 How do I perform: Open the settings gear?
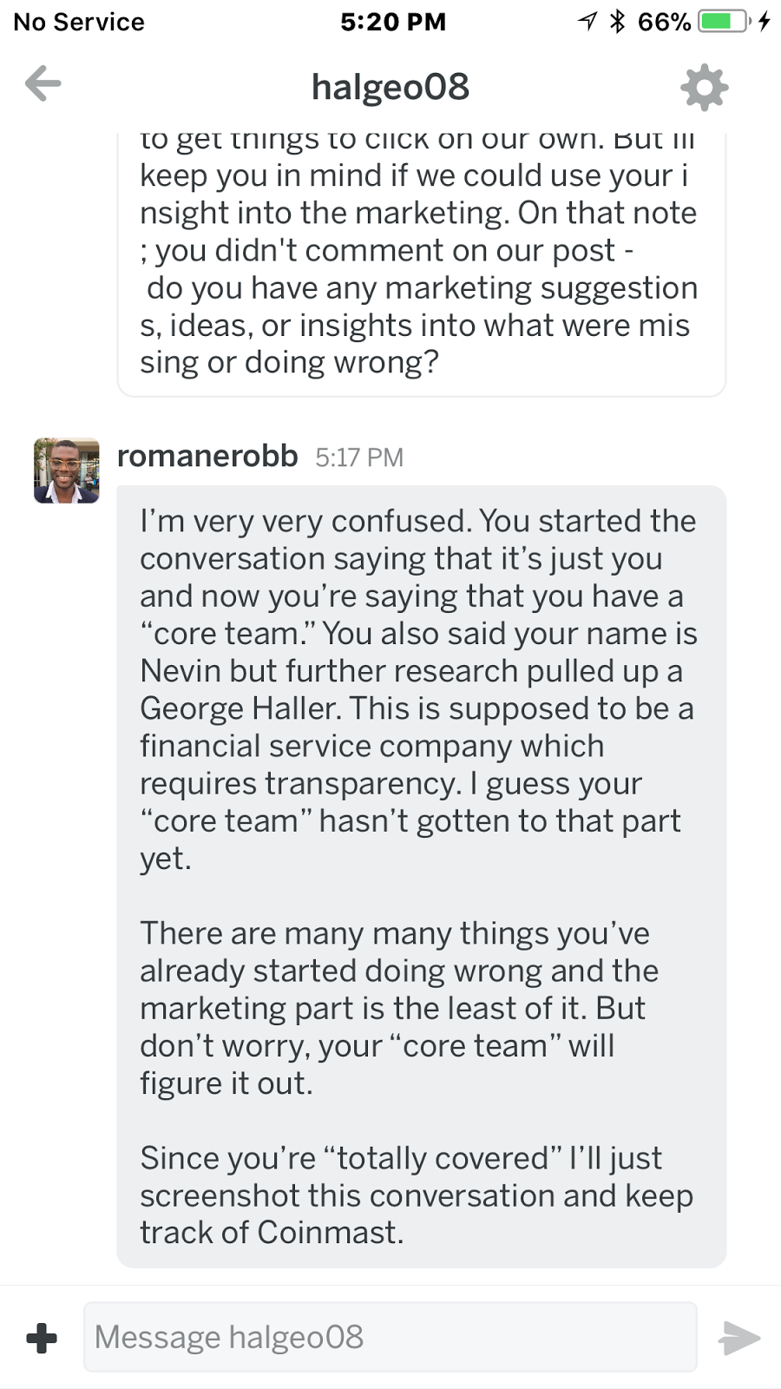[704, 87]
